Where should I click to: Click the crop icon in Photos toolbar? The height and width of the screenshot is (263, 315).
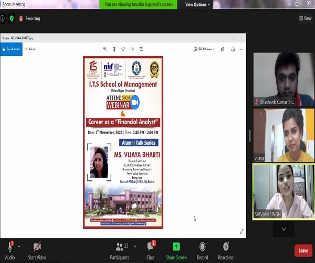(x=141, y=49)
